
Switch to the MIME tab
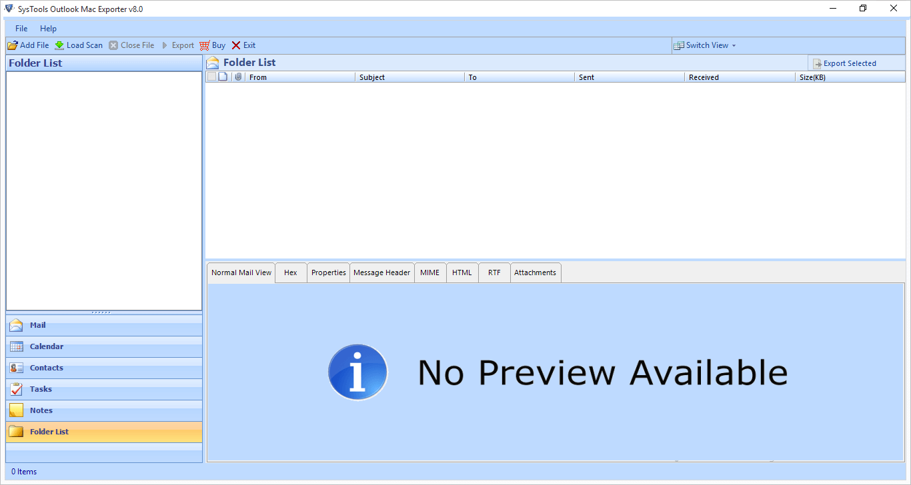pyautogui.click(x=430, y=272)
